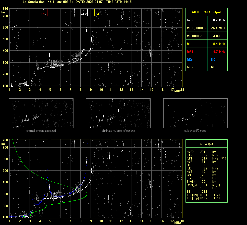The height and width of the screenshot is (225, 247).
Task: Select the hmF2 294 km row
Action: pos(202,152)
